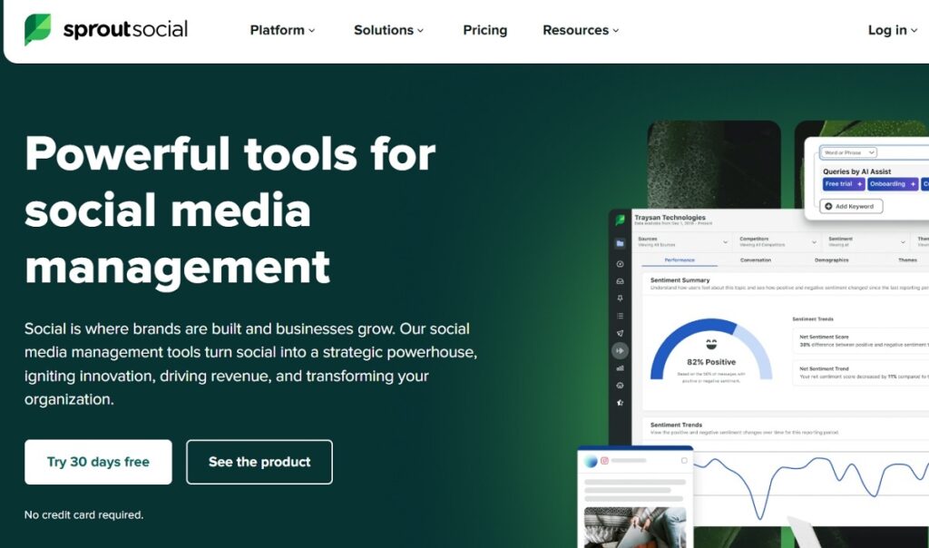Image resolution: width=929 pixels, height=548 pixels.
Task: Click the Powerful tools headline
Action: (230, 210)
